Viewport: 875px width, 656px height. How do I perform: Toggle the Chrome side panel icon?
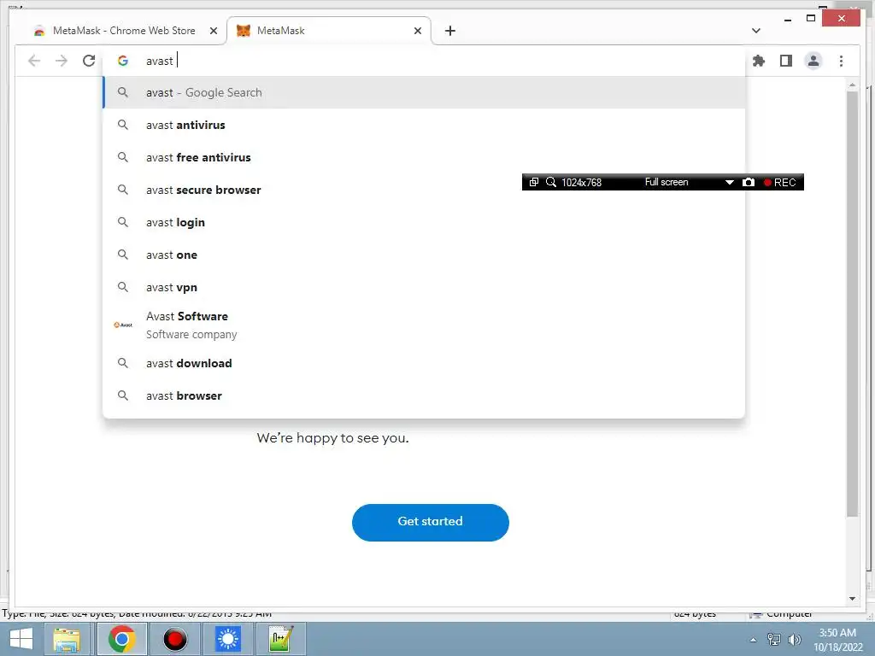pos(786,61)
